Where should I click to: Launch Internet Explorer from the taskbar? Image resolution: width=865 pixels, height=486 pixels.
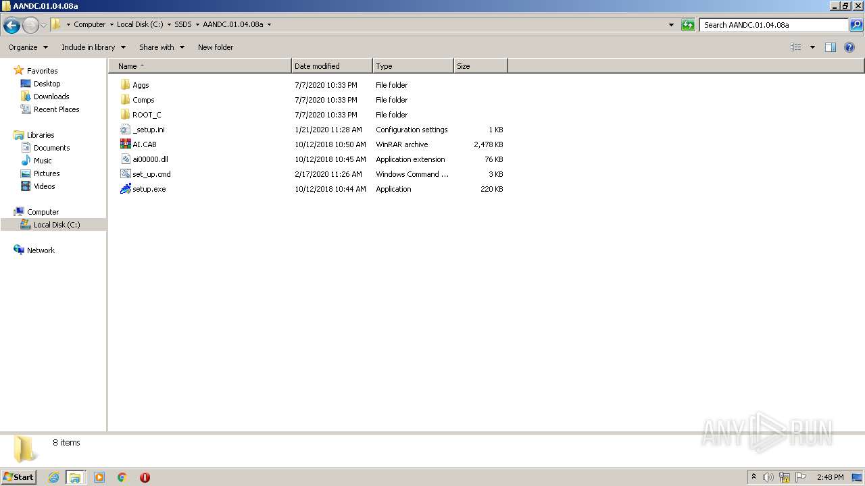[53, 477]
